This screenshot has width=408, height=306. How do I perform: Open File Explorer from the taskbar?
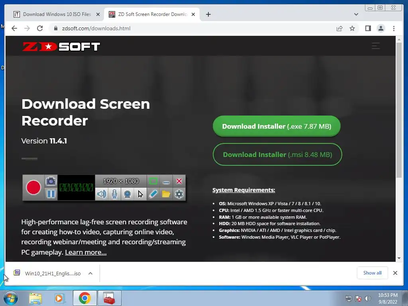click(35, 298)
